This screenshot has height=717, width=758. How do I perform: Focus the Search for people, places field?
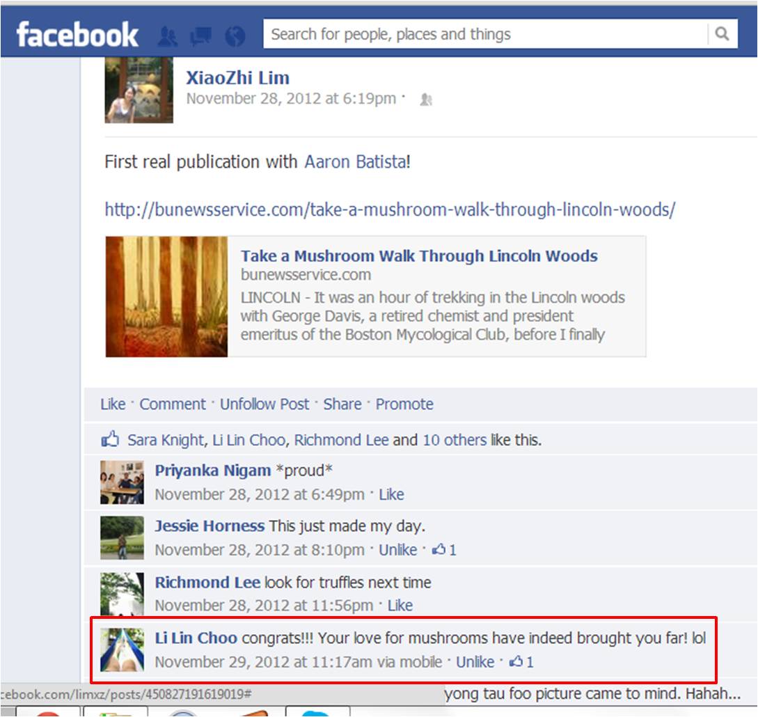(485, 34)
